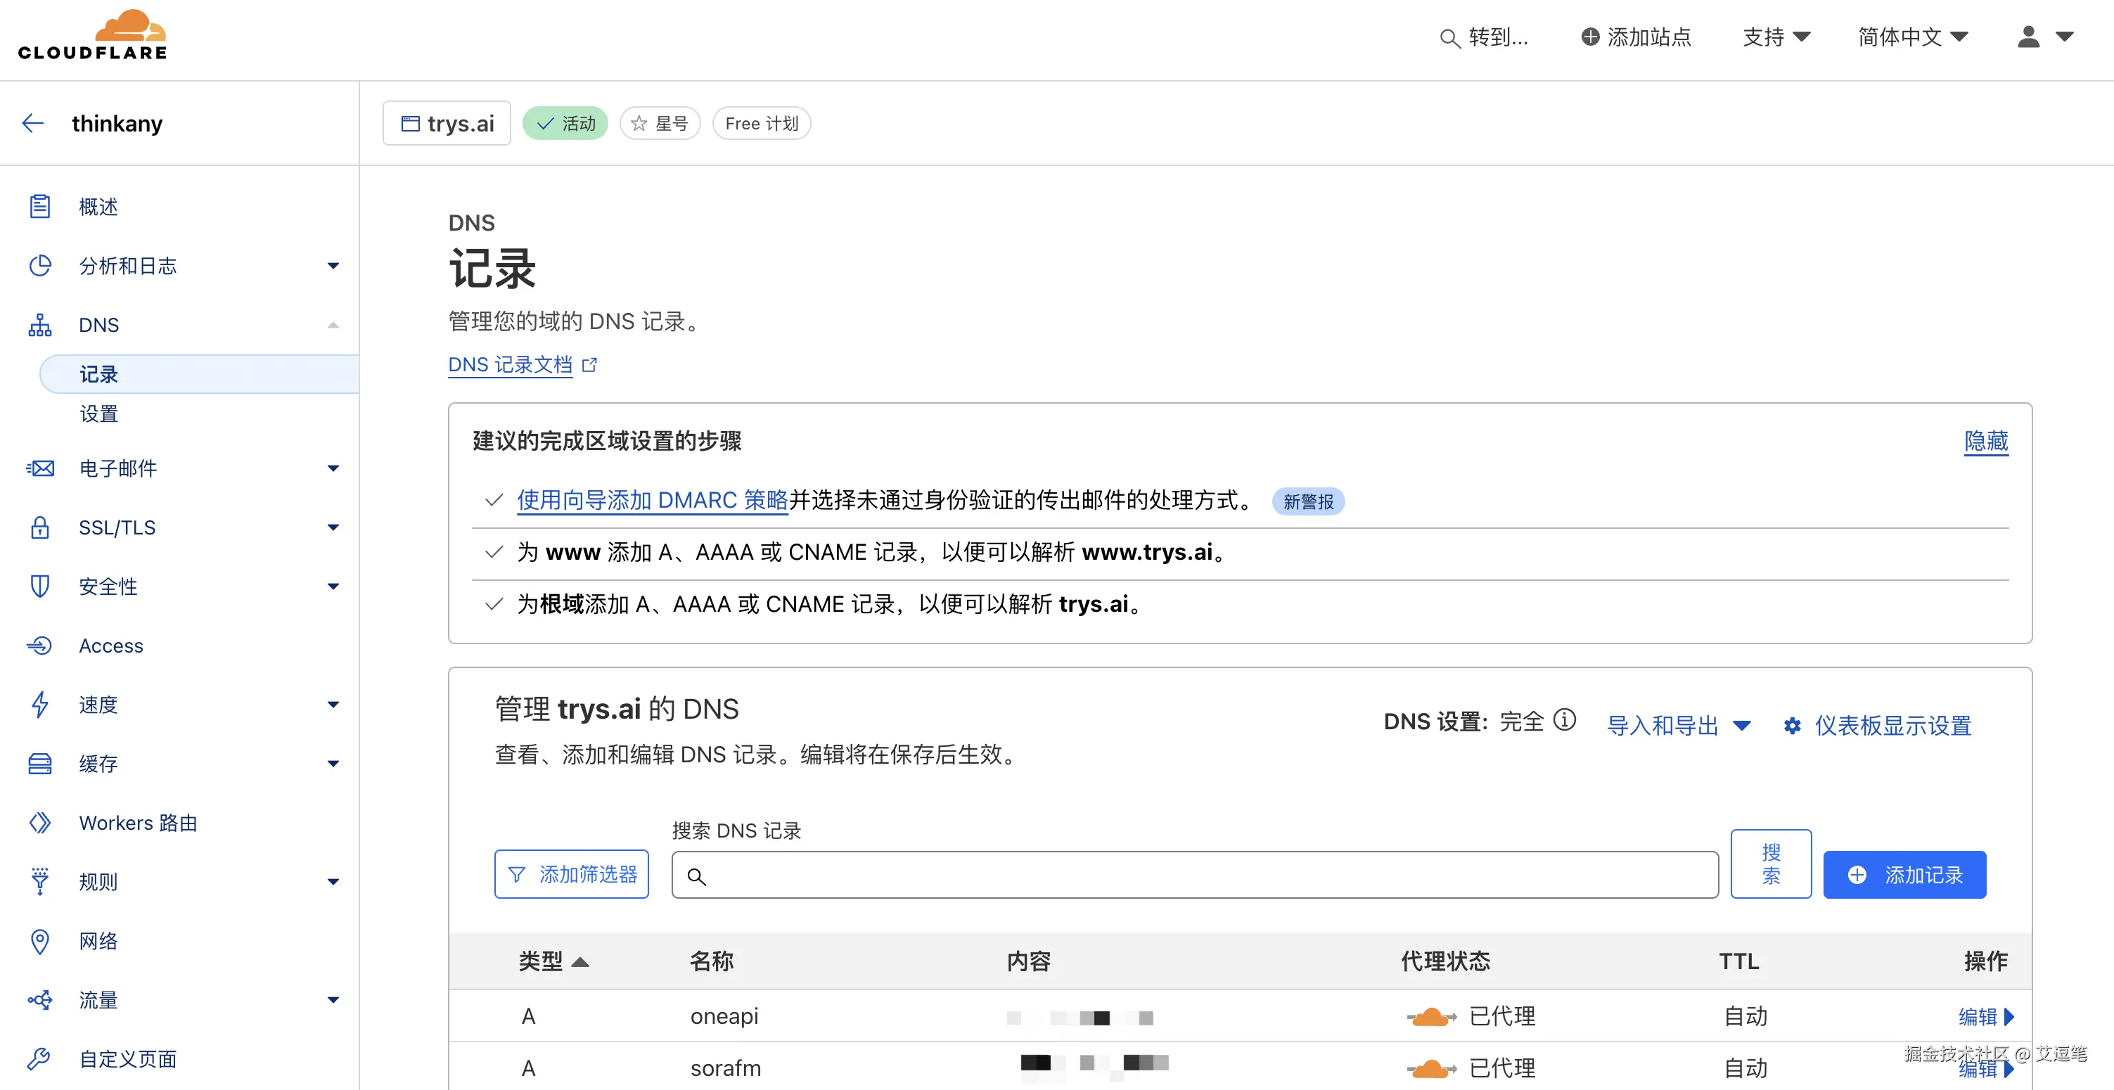2114x1090 pixels.
Task: Click the 网络 location pin icon
Action: coord(39,941)
